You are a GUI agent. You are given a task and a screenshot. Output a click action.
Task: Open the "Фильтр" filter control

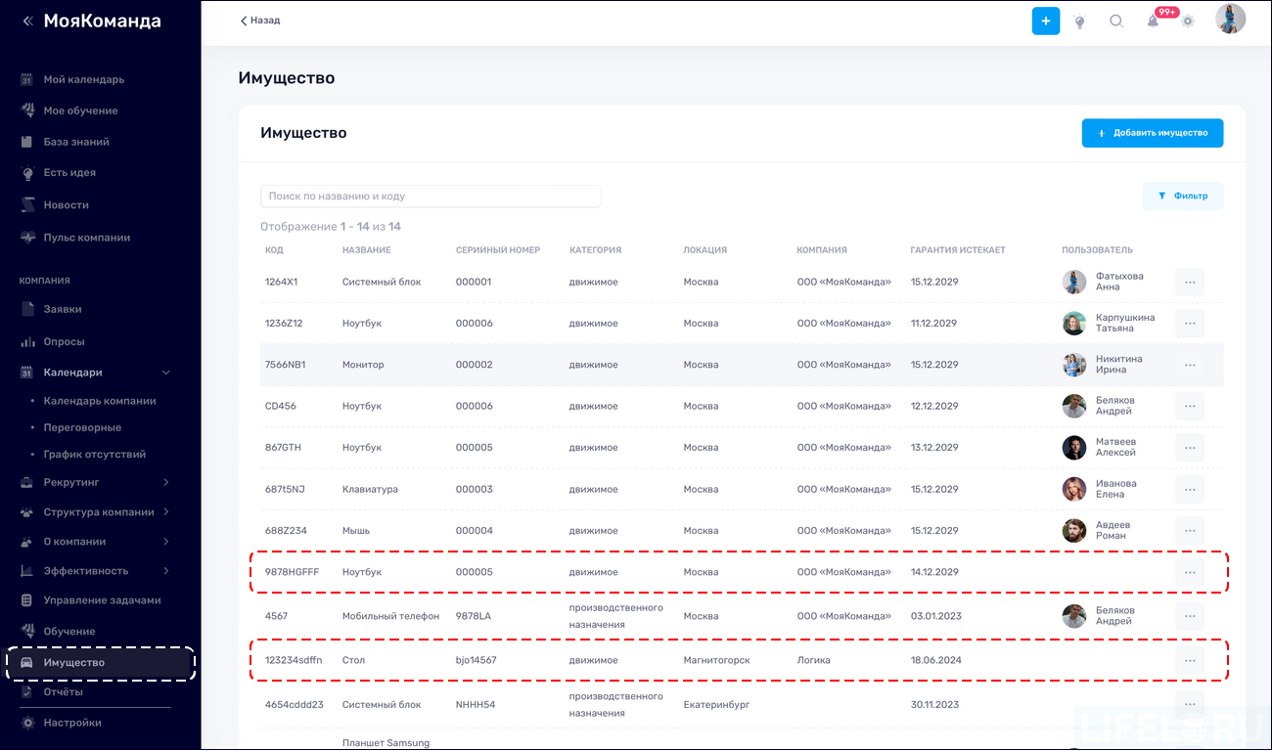[1183, 196]
